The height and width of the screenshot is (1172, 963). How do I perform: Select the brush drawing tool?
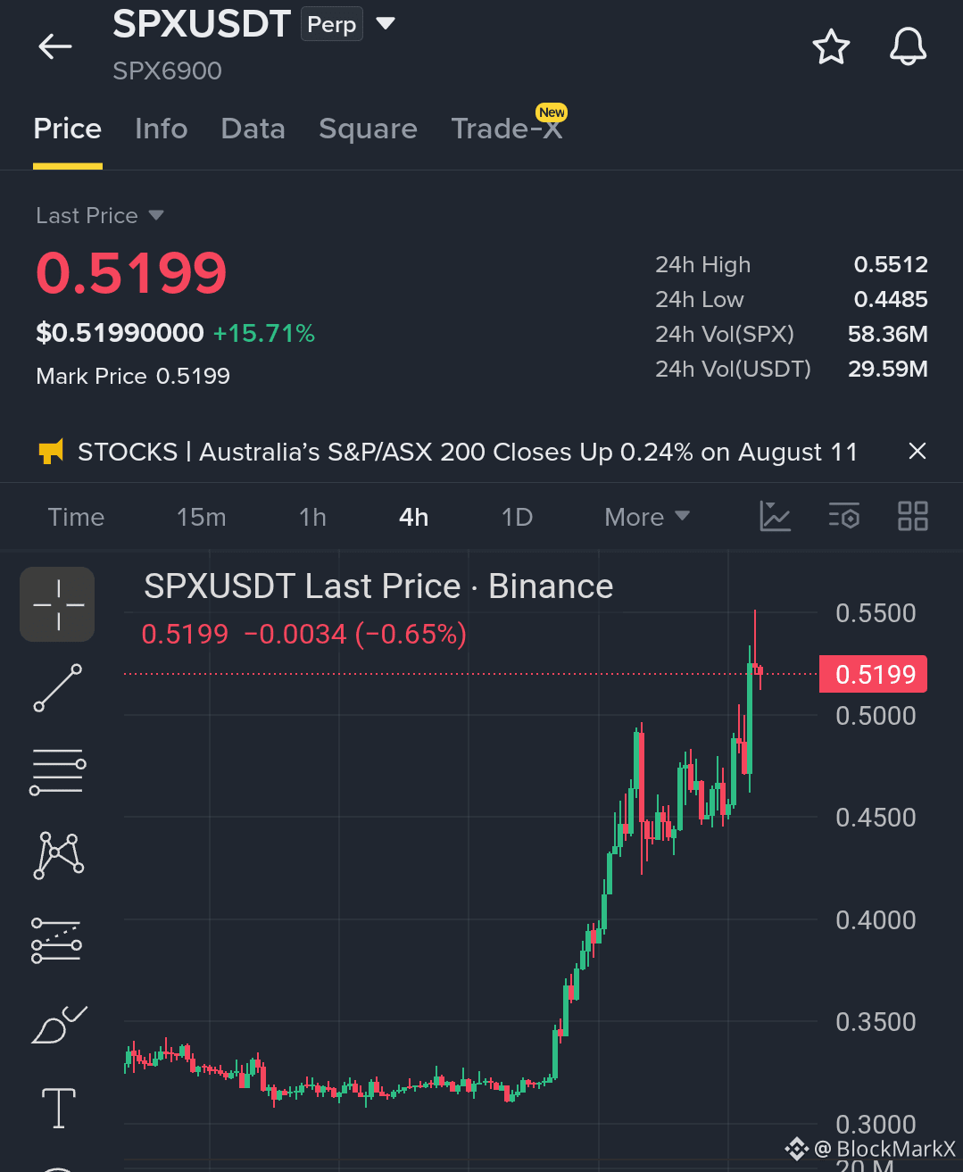(59, 1025)
